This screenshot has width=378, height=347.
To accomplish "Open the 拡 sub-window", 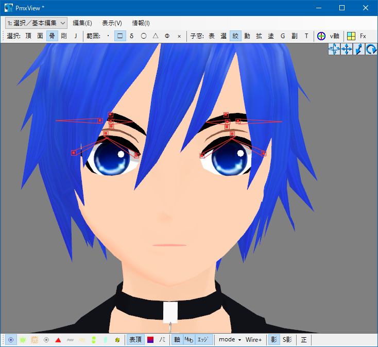I will pos(259,36).
